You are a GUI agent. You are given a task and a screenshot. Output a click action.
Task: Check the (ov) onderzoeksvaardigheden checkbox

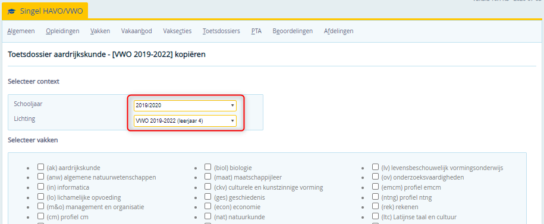tap(375, 177)
